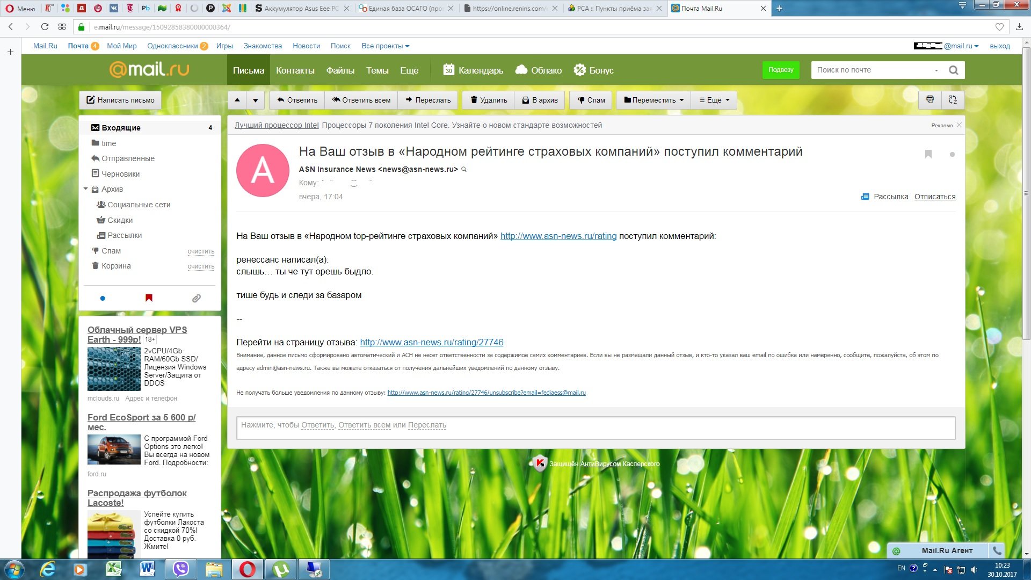Open Opera Menu button
Viewport: 1031px width, 580px height.
[20, 8]
